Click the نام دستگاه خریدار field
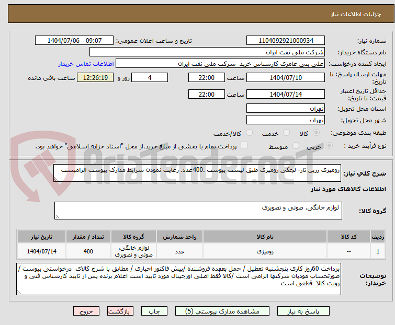 [207, 52]
